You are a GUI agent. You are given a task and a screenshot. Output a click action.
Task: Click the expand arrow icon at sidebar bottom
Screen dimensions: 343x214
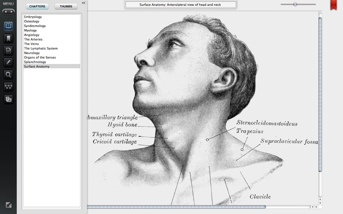point(9,205)
